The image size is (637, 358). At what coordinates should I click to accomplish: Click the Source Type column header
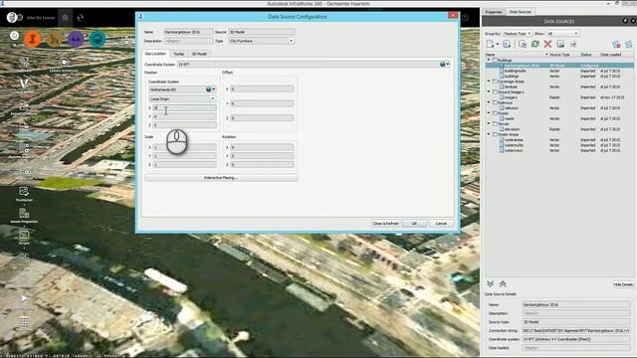559,55
